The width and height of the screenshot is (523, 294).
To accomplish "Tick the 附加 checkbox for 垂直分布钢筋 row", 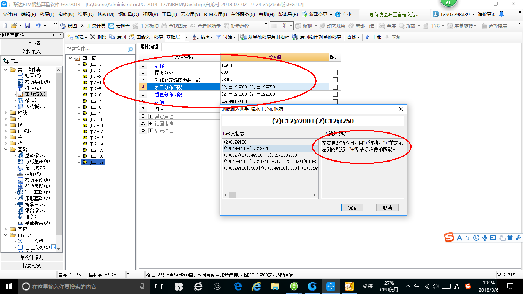I will [x=335, y=94].
